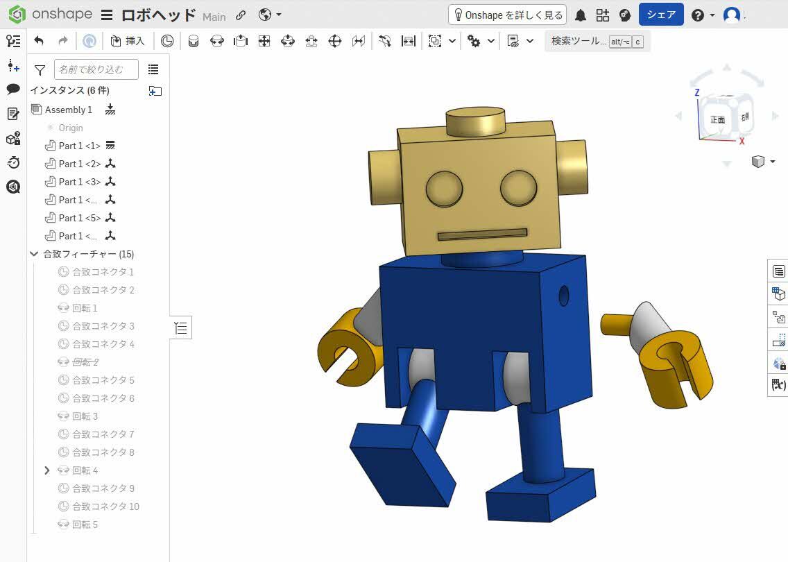This screenshot has width=788, height=562.
Task: Click the Undo arrow in the toolbar
Action: (x=39, y=41)
